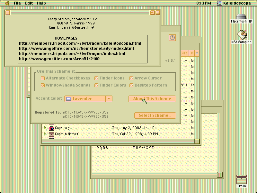Close the Candy Stripes about window
Screen dimensions: 257x193
coord(8,13)
